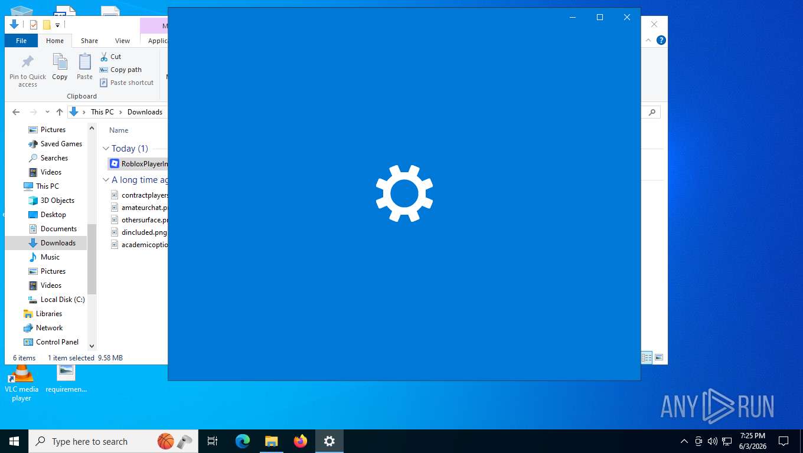Click Copy path in Explorer ribbon
This screenshot has width=803, height=453.
click(120, 70)
